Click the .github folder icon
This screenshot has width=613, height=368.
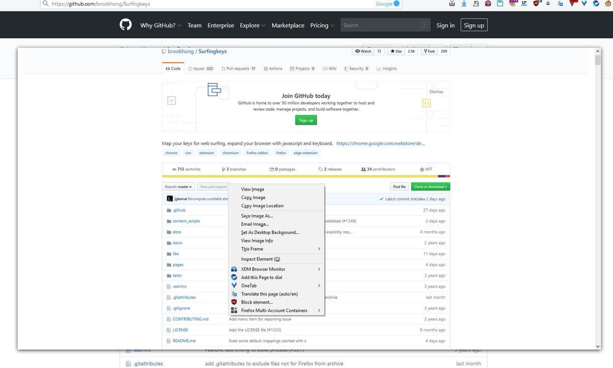coord(169,210)
